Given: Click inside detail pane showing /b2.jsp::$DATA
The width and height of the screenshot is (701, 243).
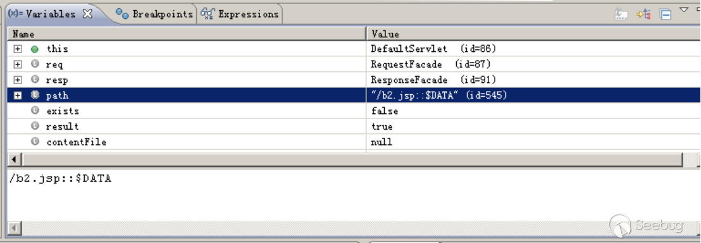Looking at the screenshot, I should (x=353, y=195).
